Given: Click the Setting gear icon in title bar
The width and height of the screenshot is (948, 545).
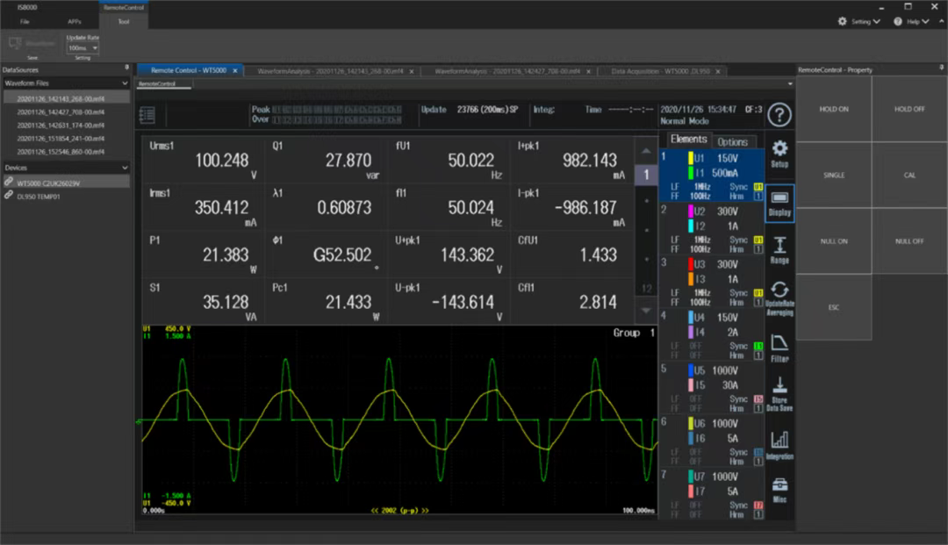Looking at the screenshot, I should click(842, 21).
